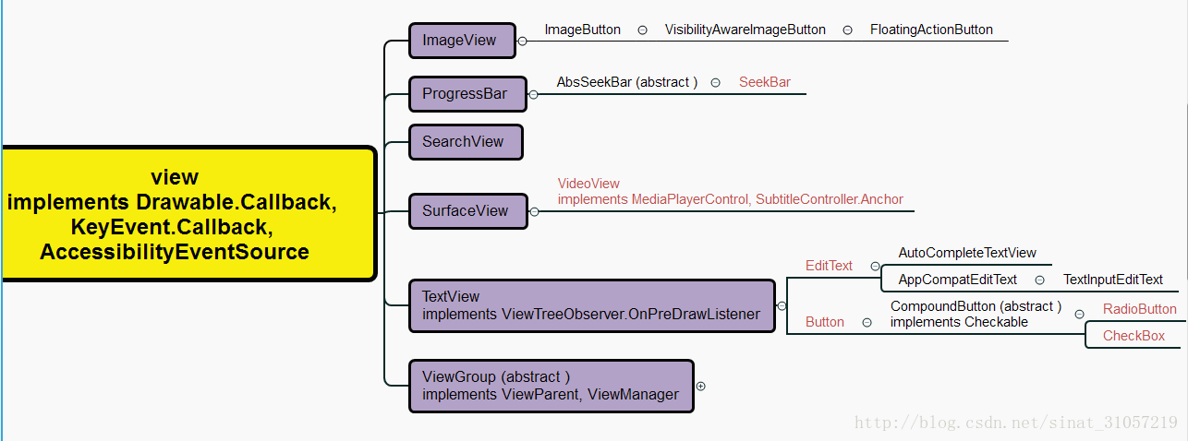Viewport: 1188px width, 441px height.
Task: Click the ProgressBar node box
Action: [x=467, y=94]
